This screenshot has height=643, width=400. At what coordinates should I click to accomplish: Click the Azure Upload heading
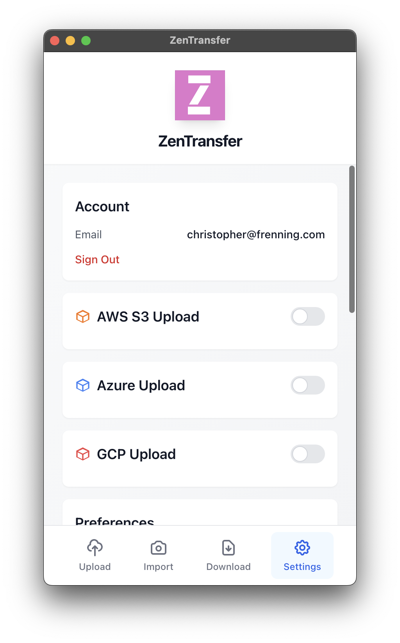tap(141, 386)
